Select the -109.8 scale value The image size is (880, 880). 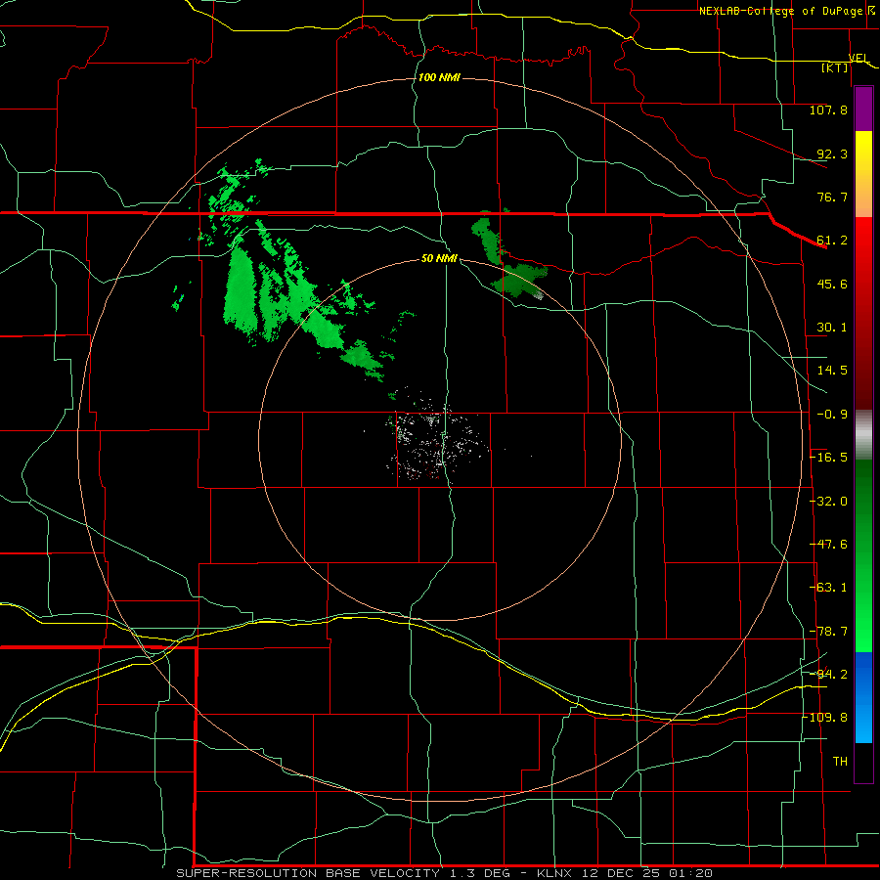pos(824,718)
